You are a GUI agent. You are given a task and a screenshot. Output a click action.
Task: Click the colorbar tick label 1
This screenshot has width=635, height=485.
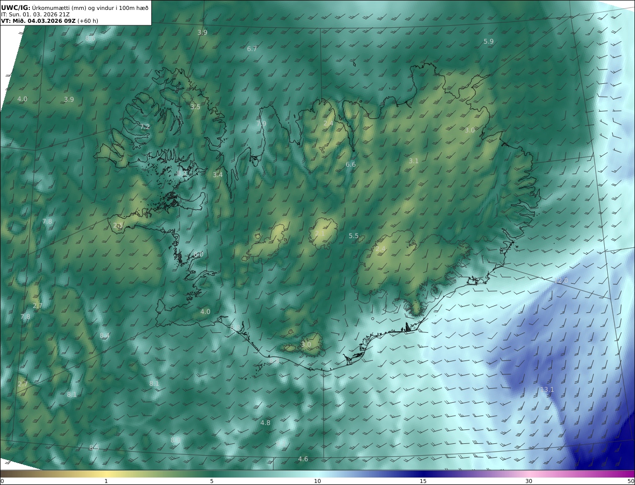click(106, 481)
